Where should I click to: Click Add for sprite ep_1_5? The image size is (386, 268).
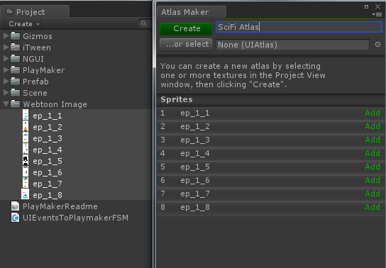pyautogui.click(x=373, y=167)
